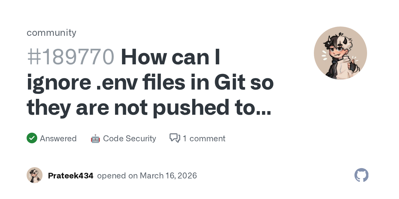Image resolution: width=399 pixels, height=199 pixels.
Task: Select the Answered status label
Action: [58, 139]
